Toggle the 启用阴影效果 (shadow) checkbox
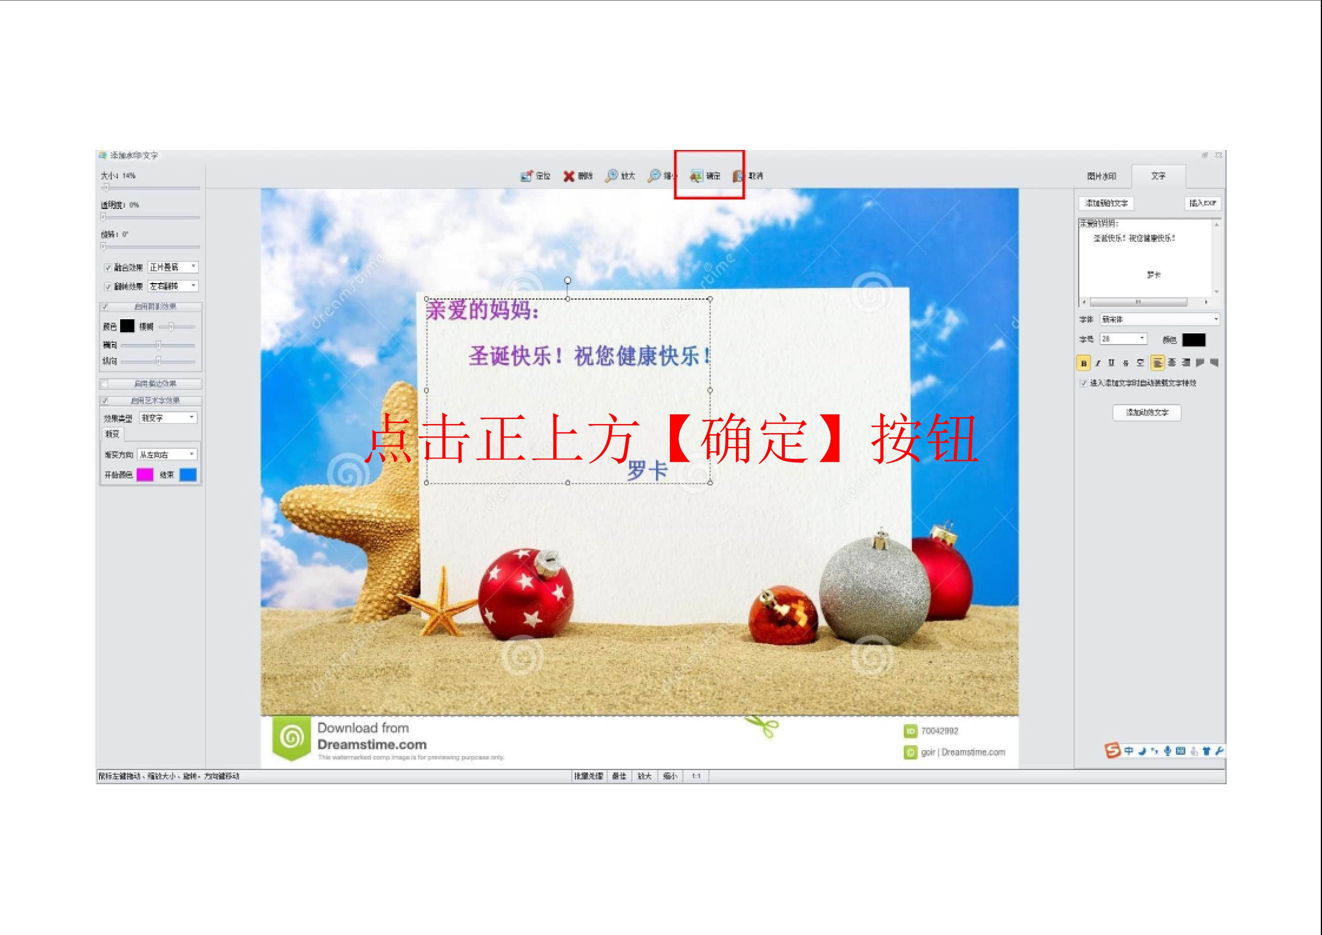The height and width of the screenshot is (935, 1322). tap(105, 307)
